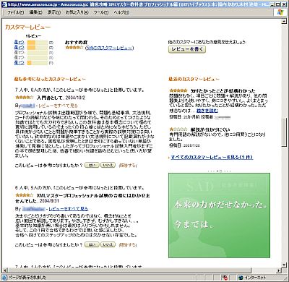Click the page icon in status bar
The image size is (289, 282).
pos(4,278)
